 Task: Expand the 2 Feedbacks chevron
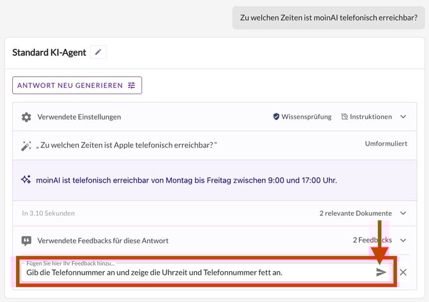click(403, 240)
